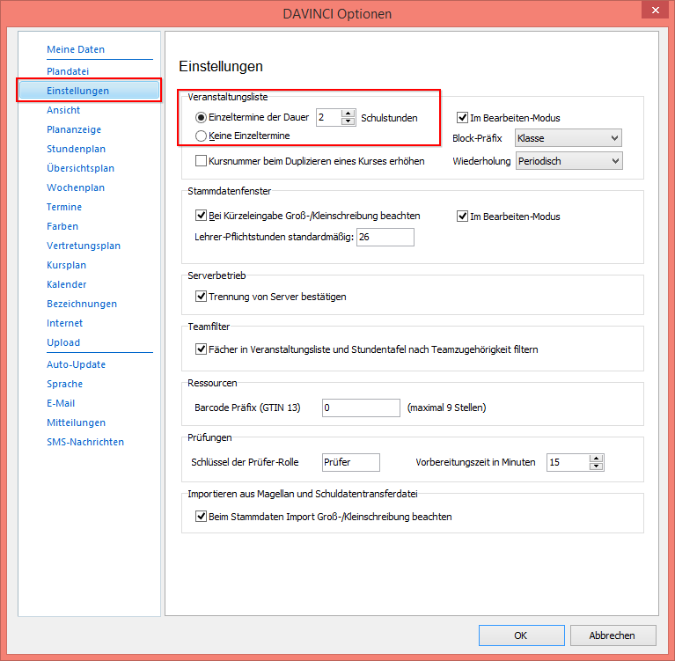Click the Lehrer-Pflichtstunden field
This screenshot has height=661, width=675.
(385, 237)
